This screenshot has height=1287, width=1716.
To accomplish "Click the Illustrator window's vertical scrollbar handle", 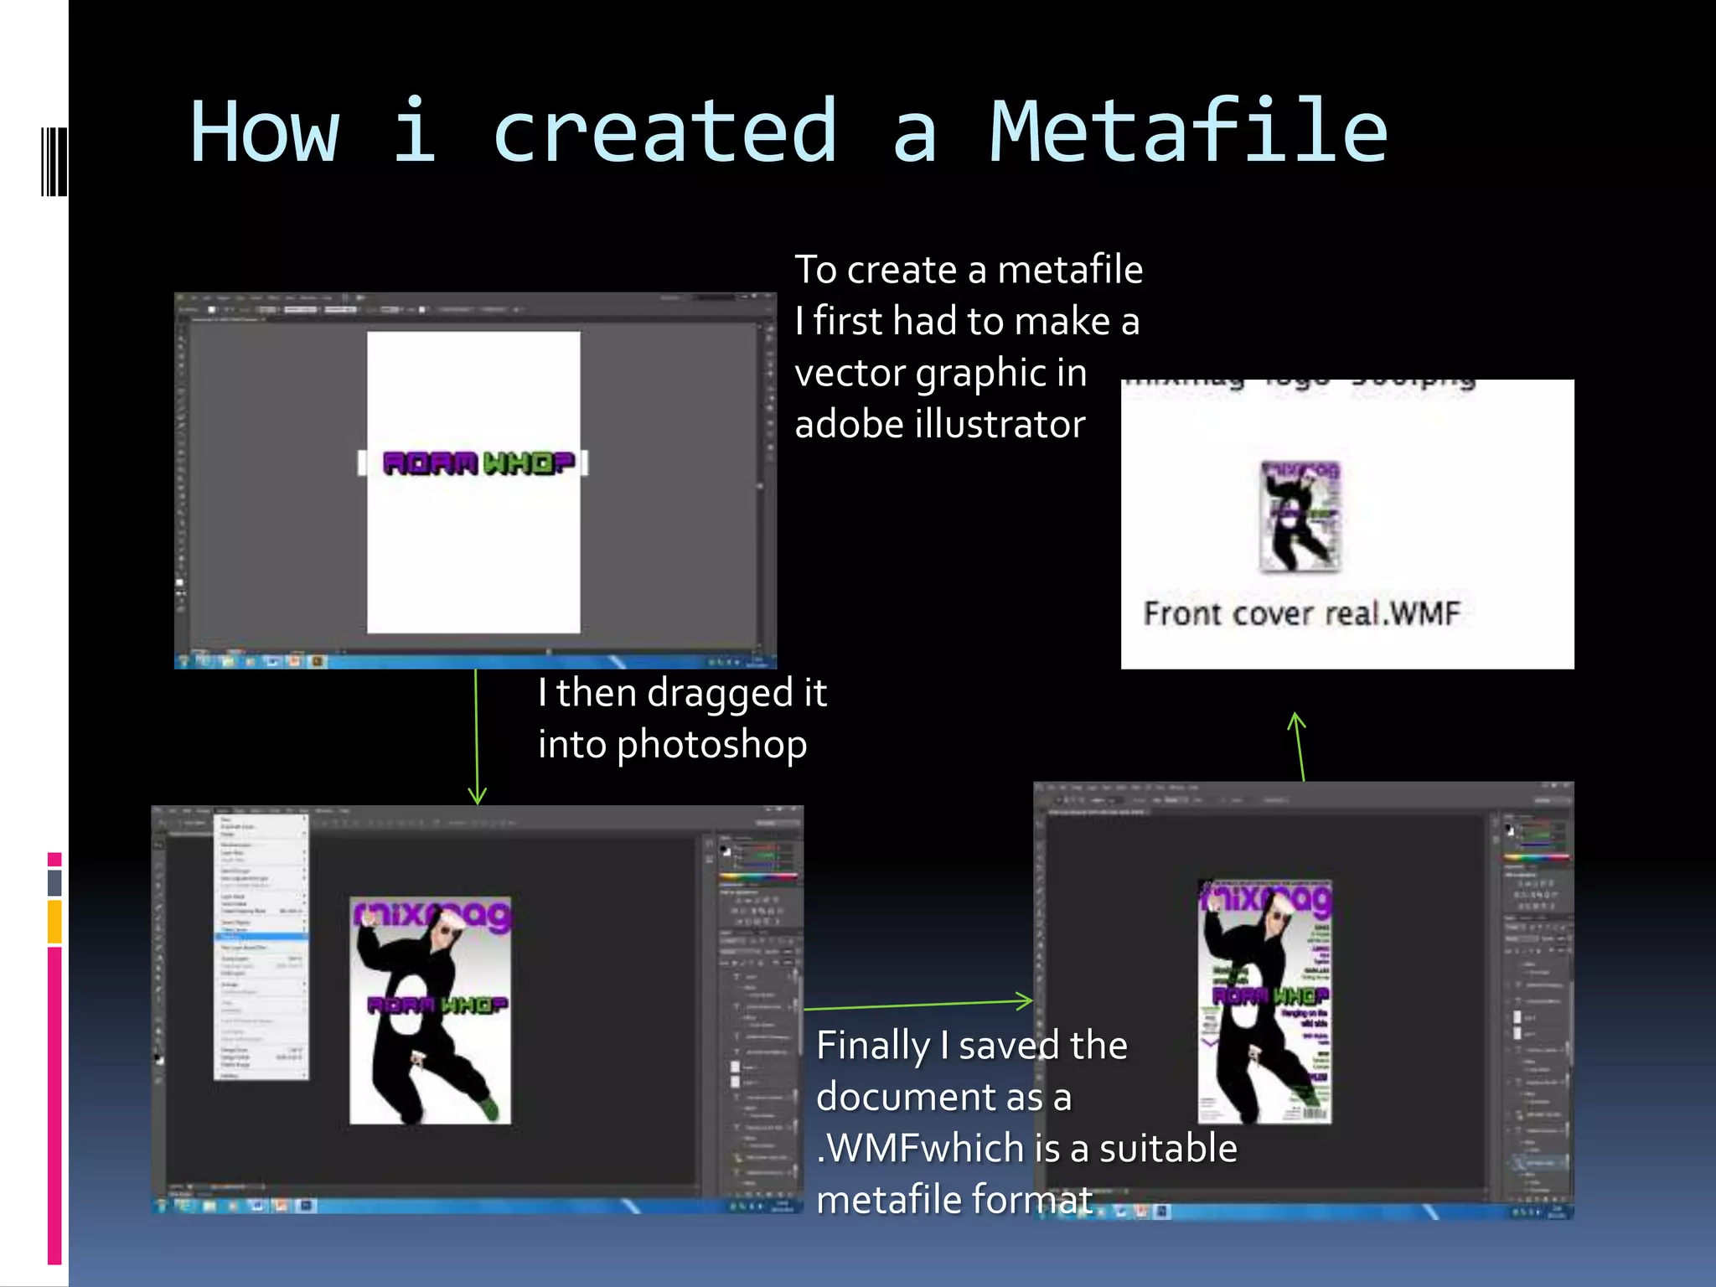I will [x=761, y=485].
